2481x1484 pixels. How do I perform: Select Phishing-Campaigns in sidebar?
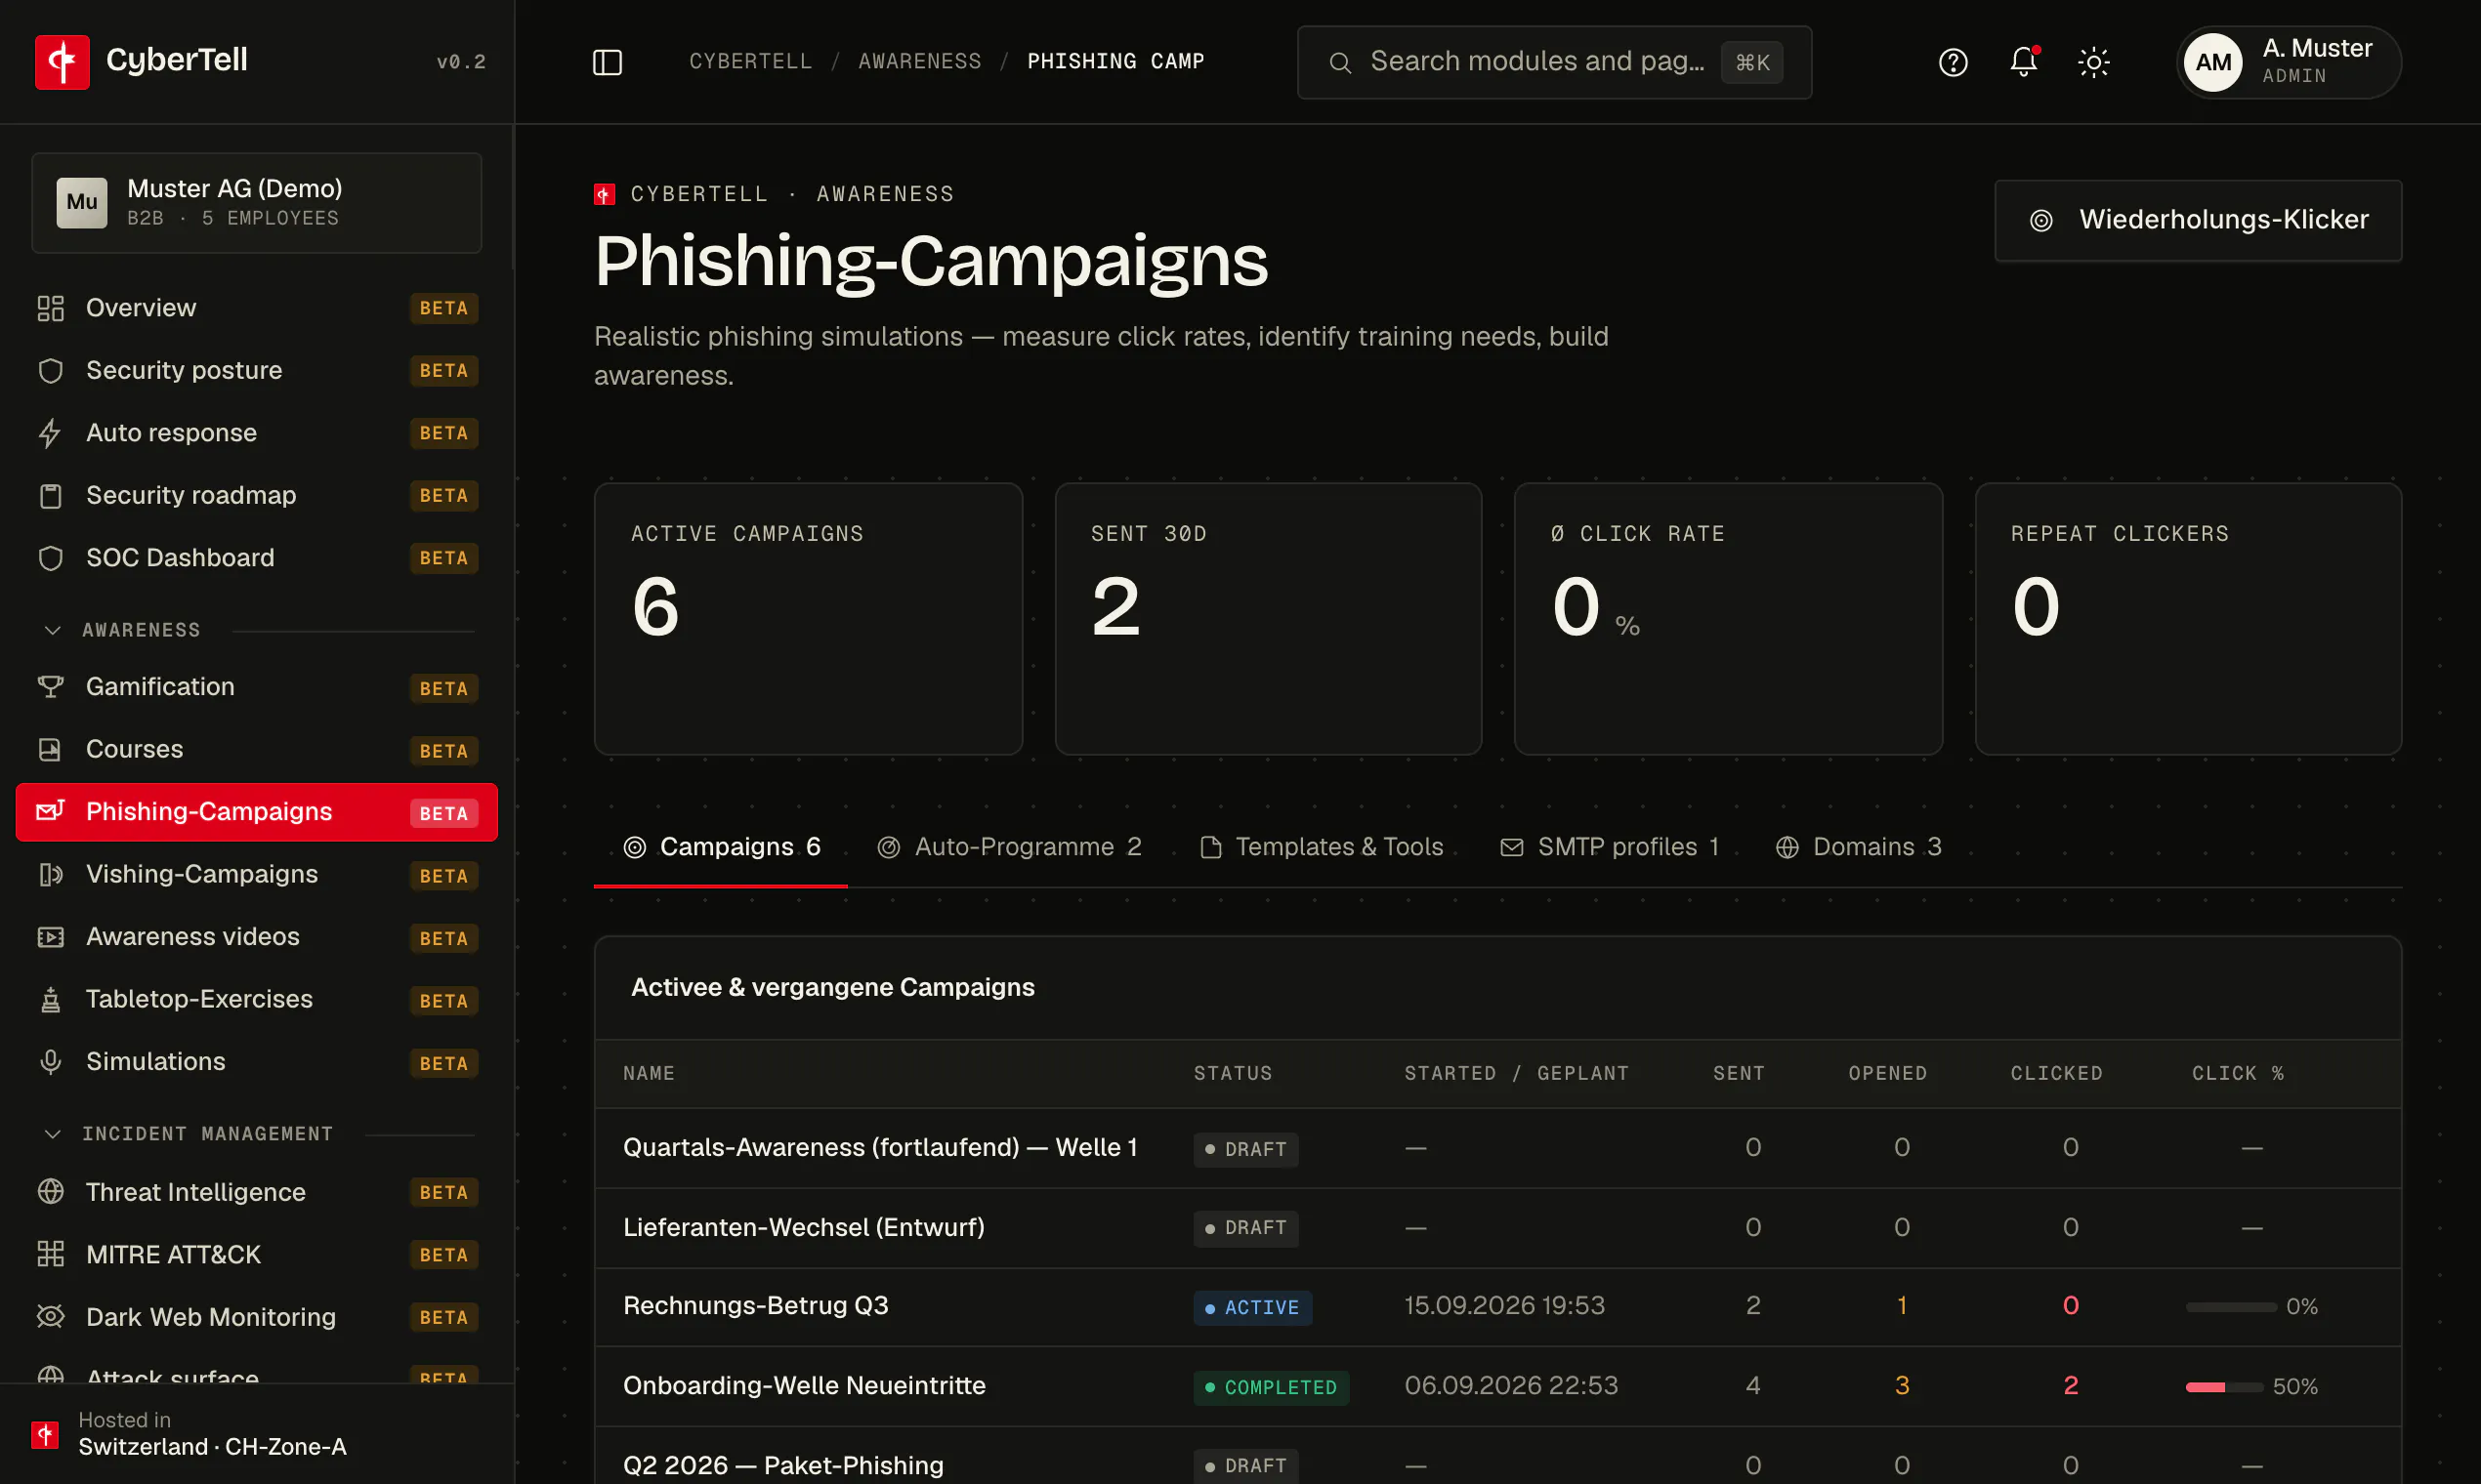tap(256, 812)
